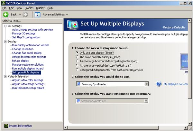Click the Samsung monitor preview image
193x131 pixels.
coord(184,63)
